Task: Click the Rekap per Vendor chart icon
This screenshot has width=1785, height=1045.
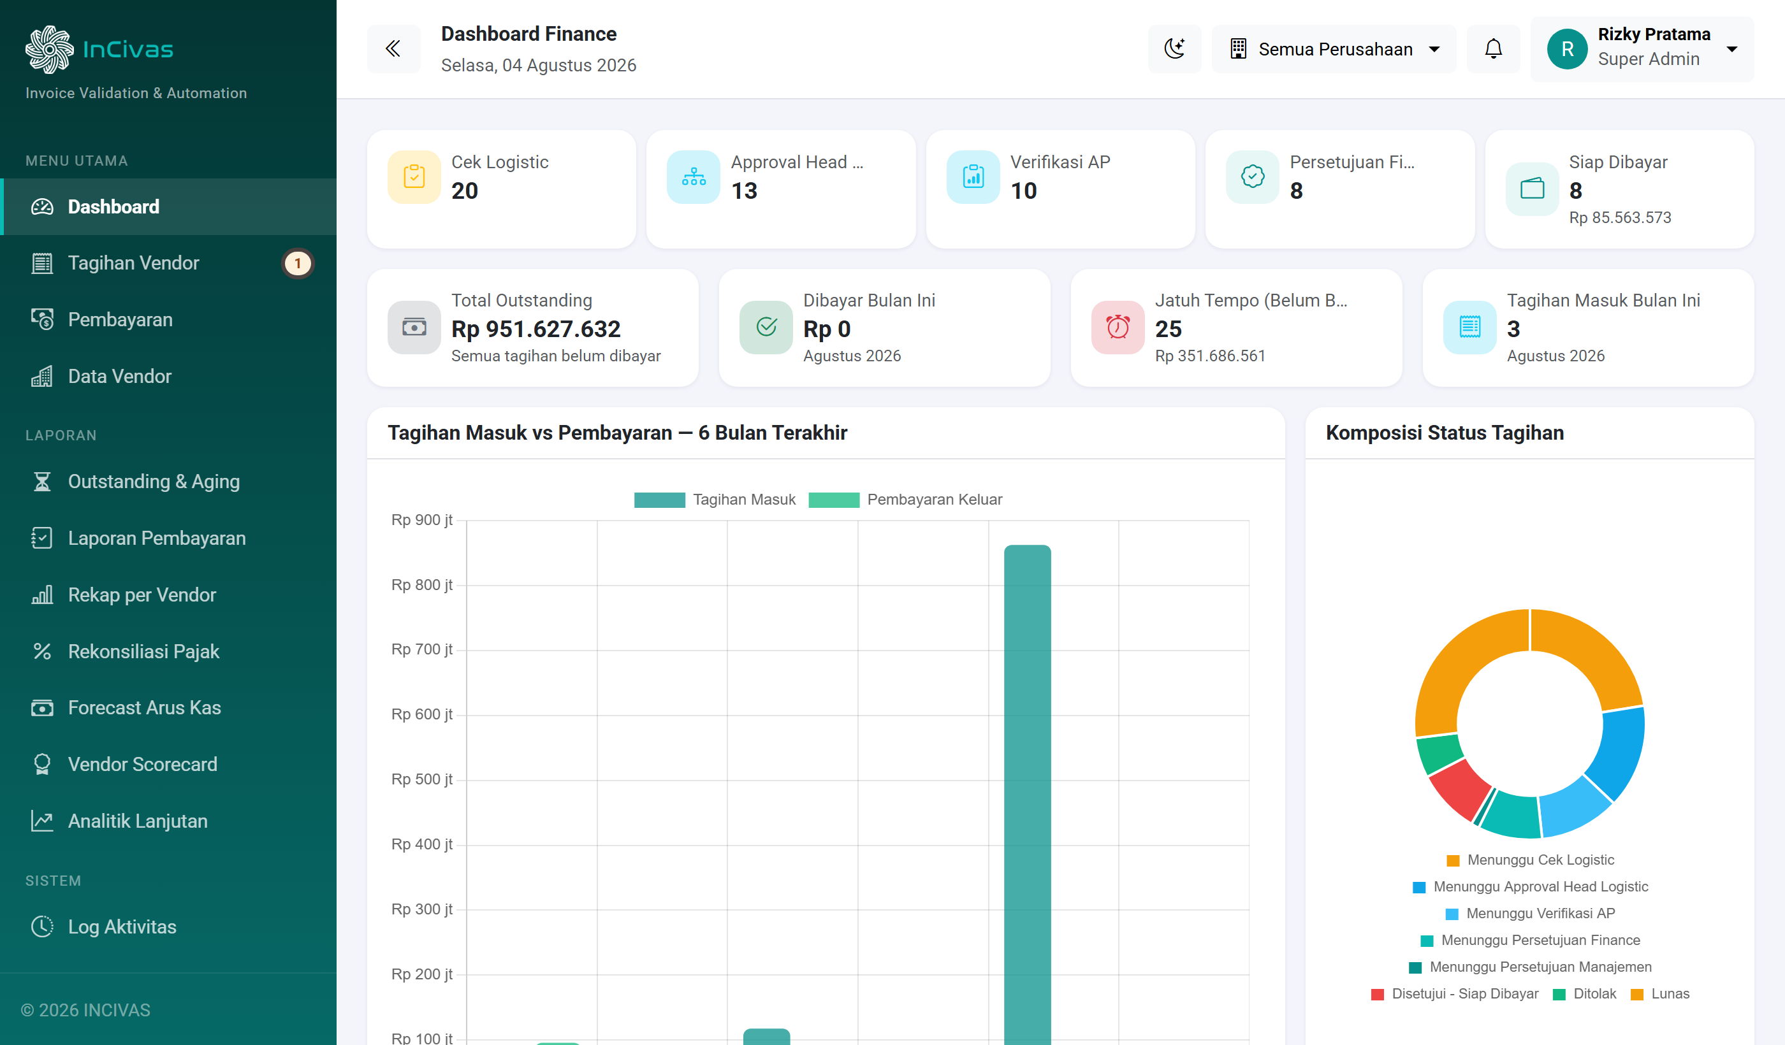Action: (x=43, y=595)
